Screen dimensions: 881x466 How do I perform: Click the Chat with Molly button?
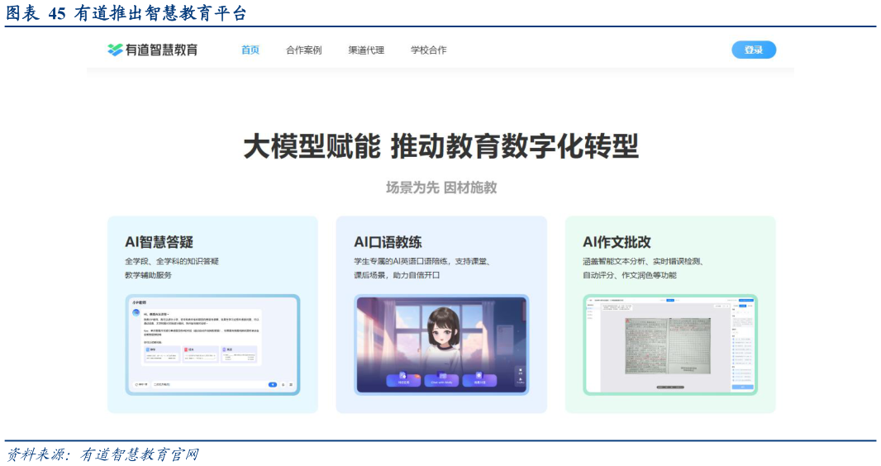(x=441, y=380)
